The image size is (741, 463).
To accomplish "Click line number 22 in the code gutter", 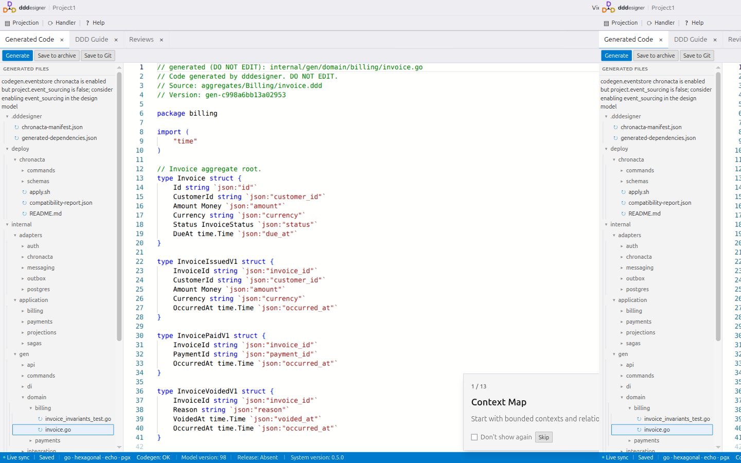I will click(139, 262).
